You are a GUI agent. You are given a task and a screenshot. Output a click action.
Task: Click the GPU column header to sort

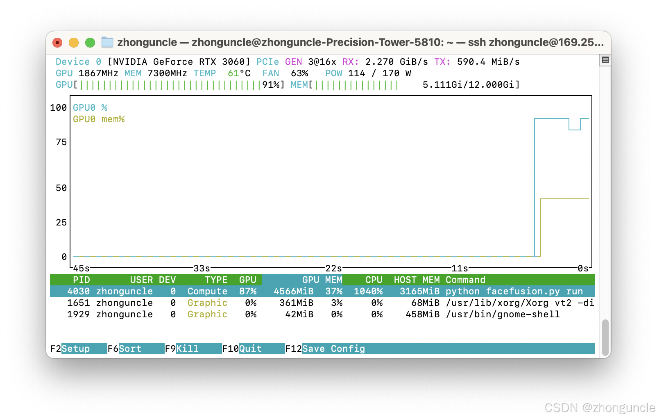click(x=247, y=280)
